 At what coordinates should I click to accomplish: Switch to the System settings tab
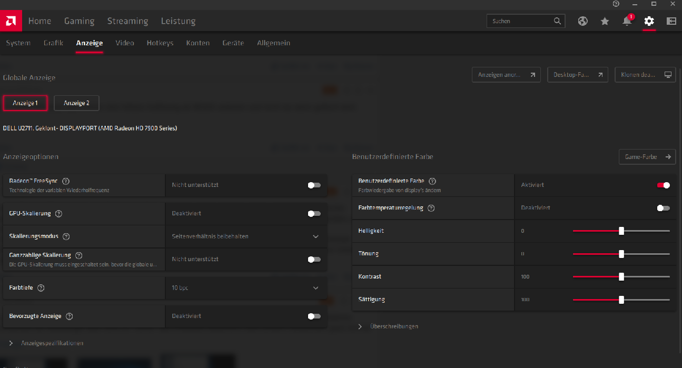click(x=18, y=43)
